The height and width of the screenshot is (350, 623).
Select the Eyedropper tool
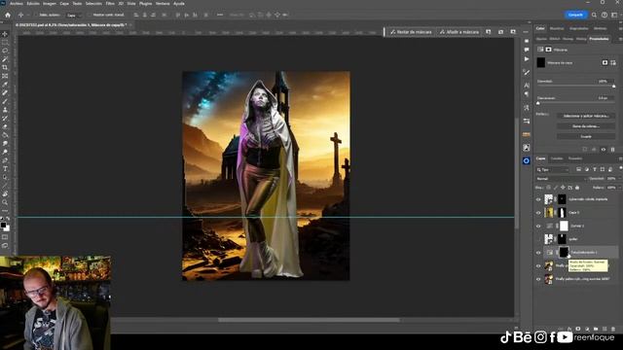[x=5, y=85]
